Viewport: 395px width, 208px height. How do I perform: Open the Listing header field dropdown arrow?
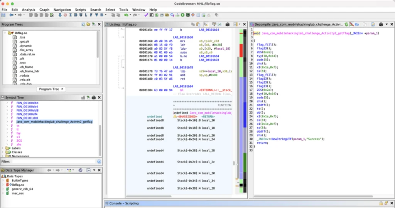coord(240,24)
